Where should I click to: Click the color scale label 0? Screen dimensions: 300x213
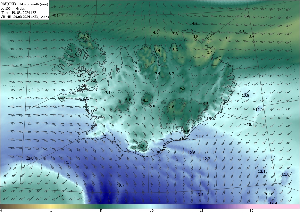(1, 211)
